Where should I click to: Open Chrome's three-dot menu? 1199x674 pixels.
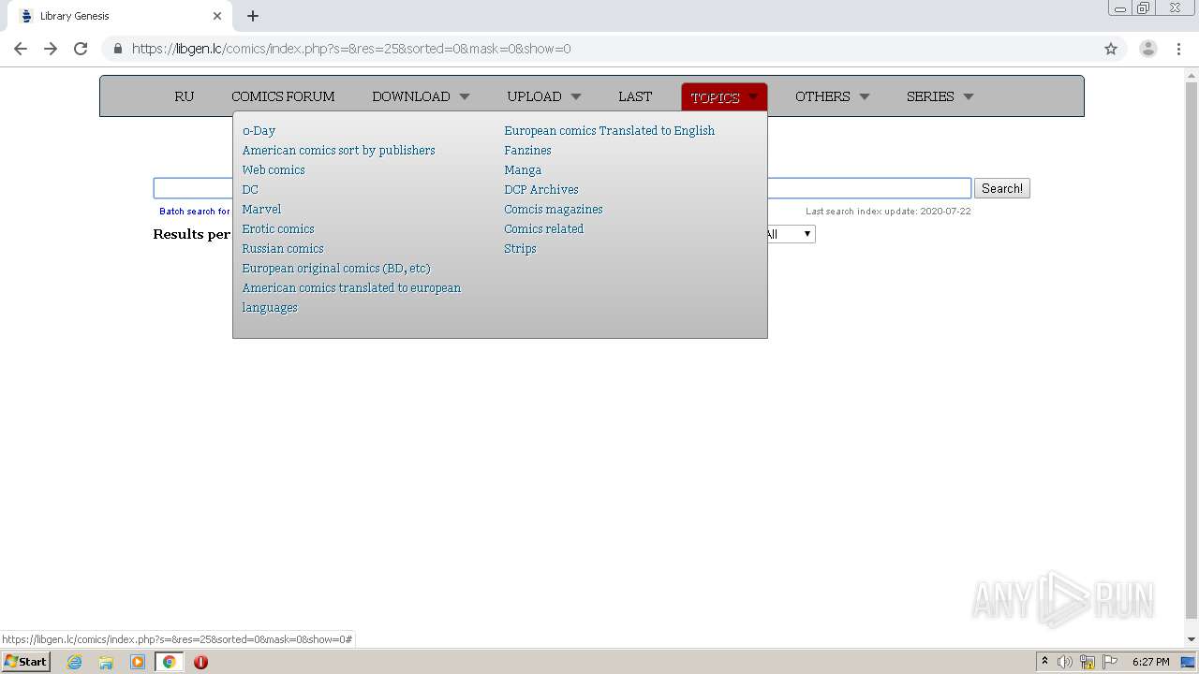click(1178, 49)
